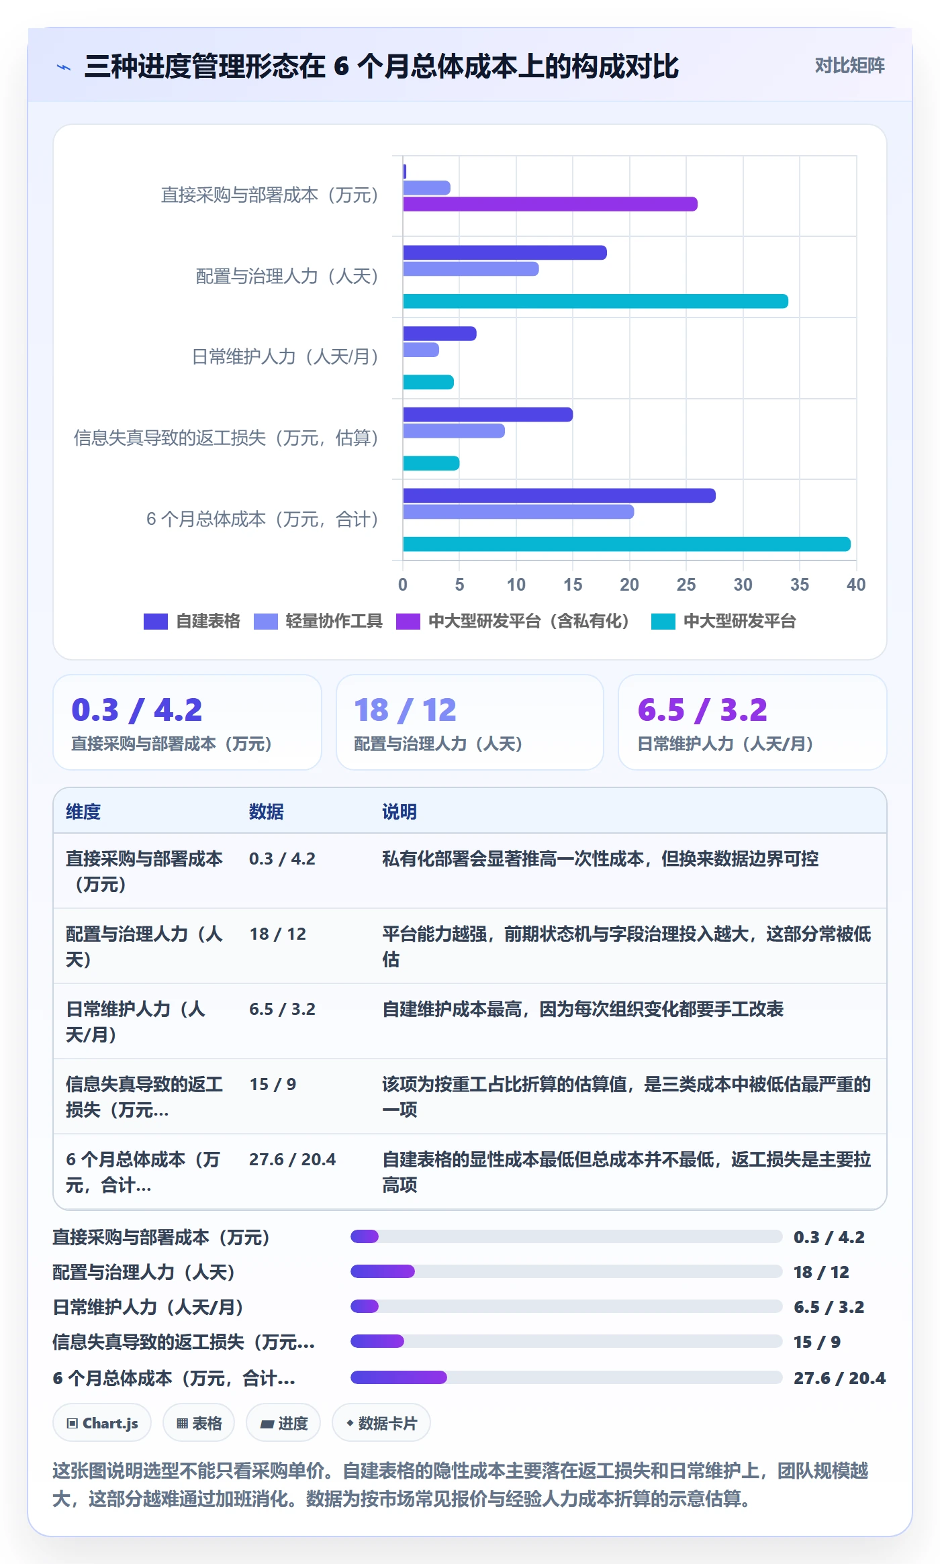
Task: Click the 配置与治理人力 progress bar
Action: pyautogui.click(x=567, y=1271)
